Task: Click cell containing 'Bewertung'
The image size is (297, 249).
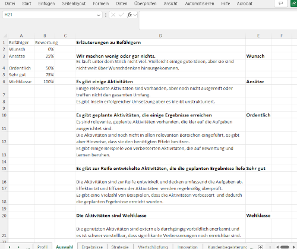Action: (45, 43)
